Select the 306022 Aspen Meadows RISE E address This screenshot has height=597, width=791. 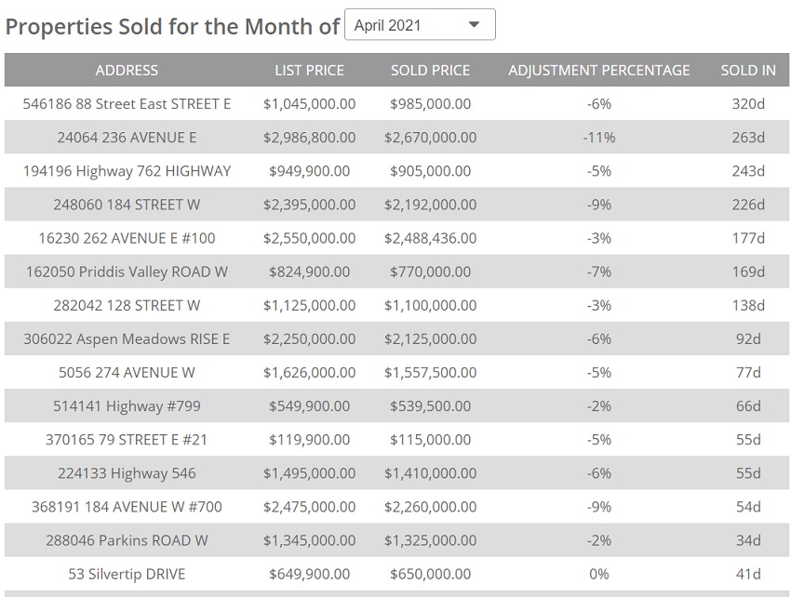pyautogui.click(x=127, y=339)
